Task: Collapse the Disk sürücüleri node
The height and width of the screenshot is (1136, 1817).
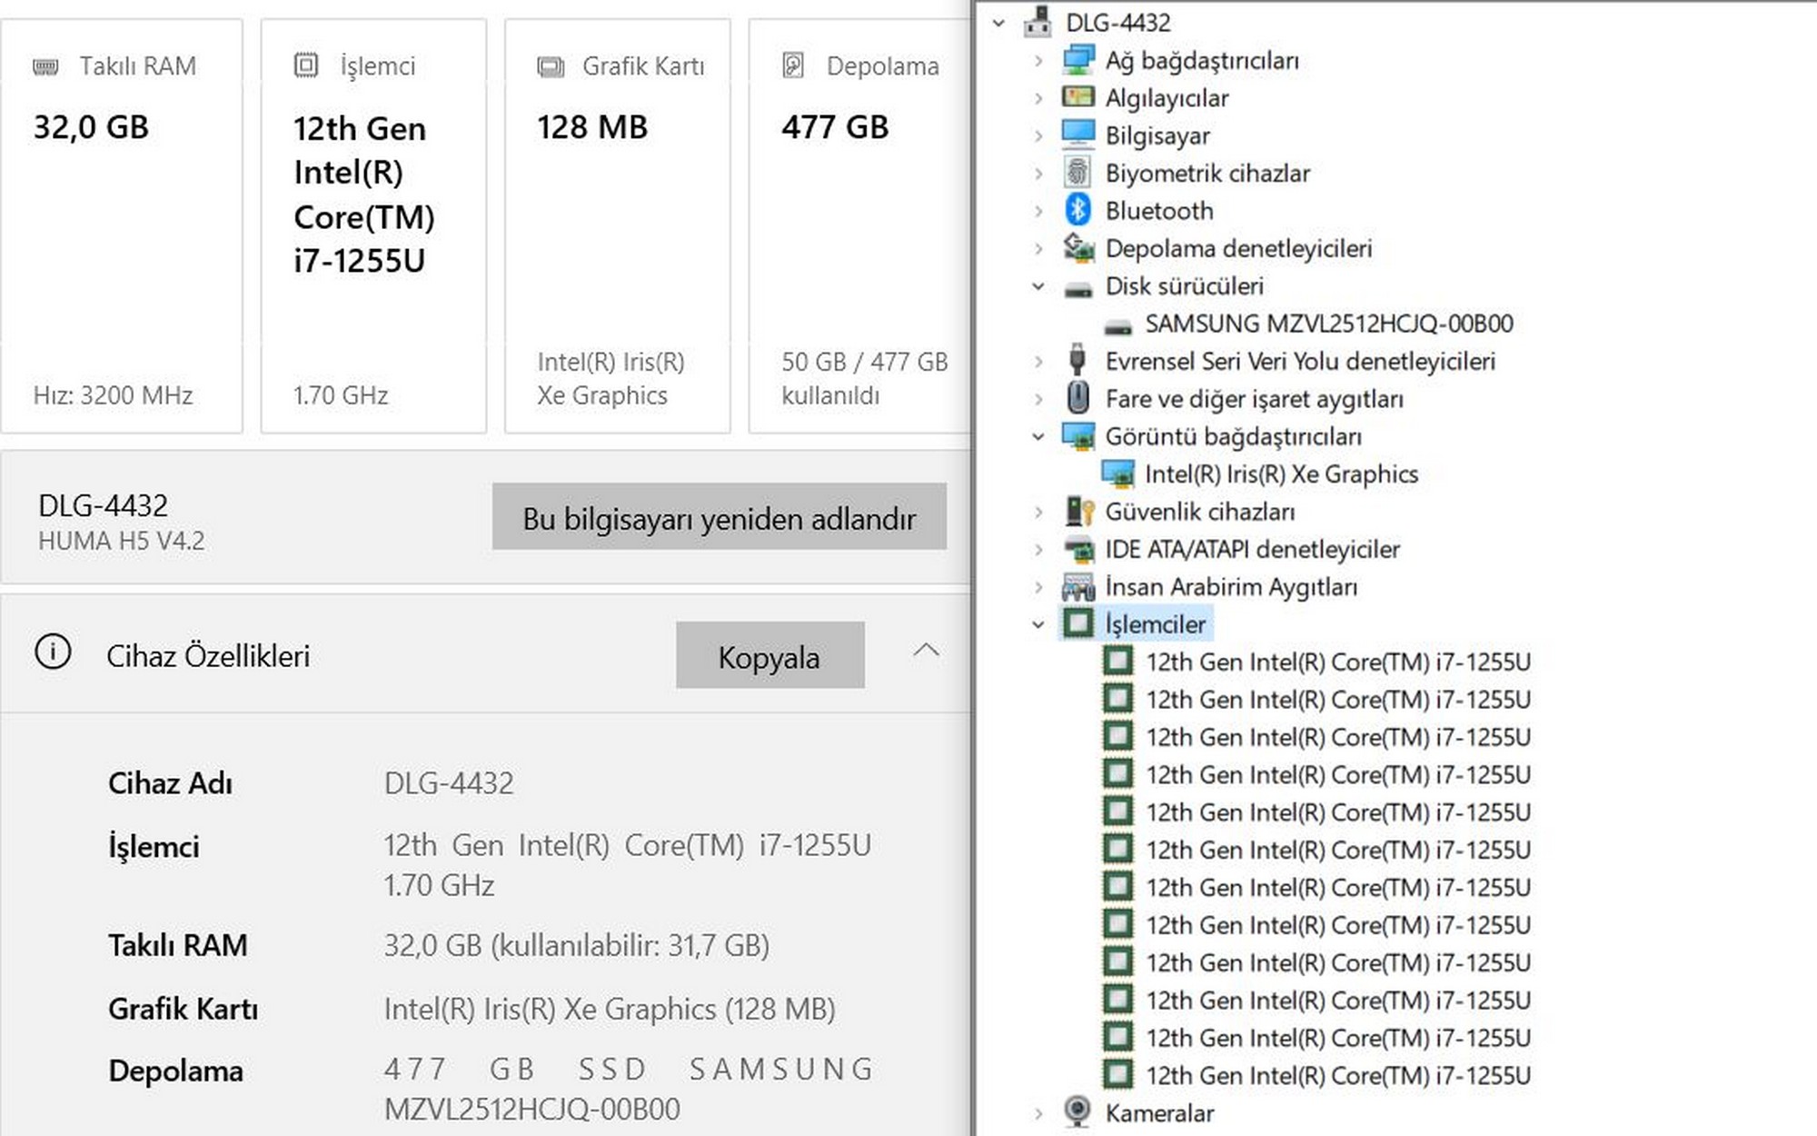Action: (1038, 286)
